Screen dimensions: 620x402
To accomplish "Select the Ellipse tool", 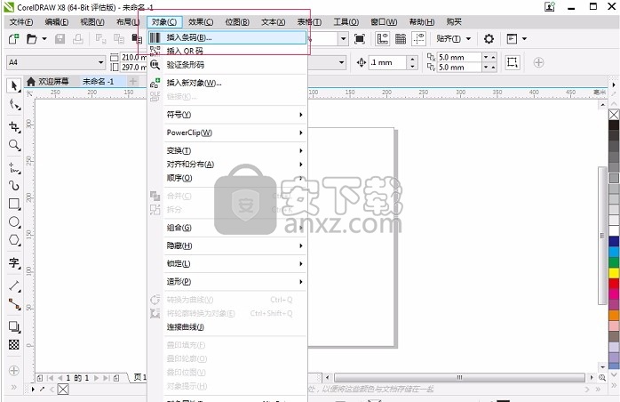I will [x=14, y=221].
